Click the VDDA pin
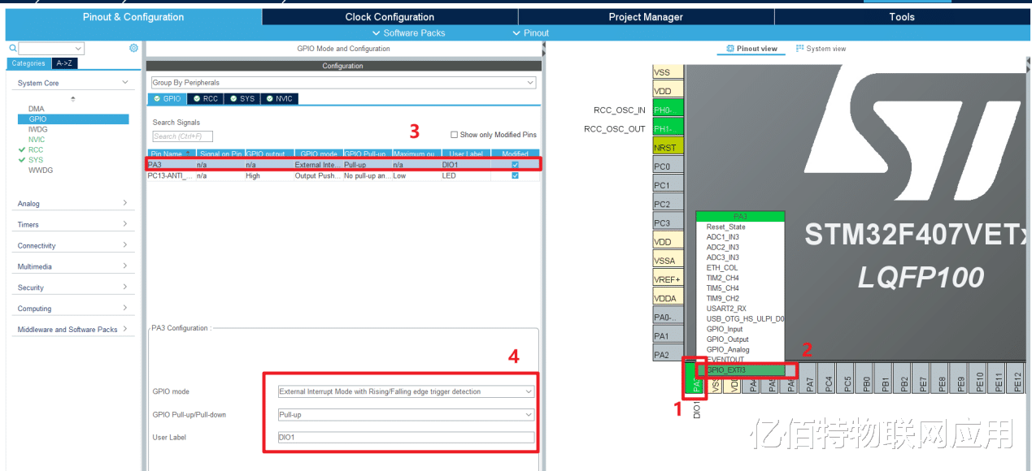Image resolution: width=1032 pixels, height=471 pixels. click(668, 298)
